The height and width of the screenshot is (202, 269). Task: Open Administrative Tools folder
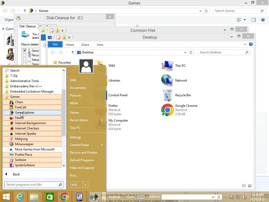32,81
